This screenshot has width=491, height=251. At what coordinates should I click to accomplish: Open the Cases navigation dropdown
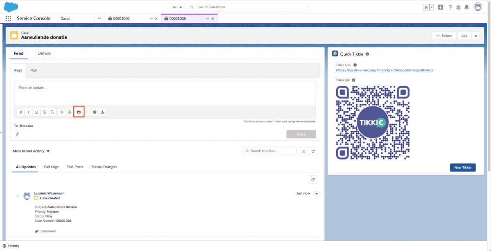coord(100,18)
